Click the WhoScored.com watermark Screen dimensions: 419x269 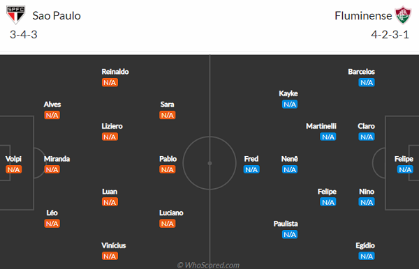point(208,265)
